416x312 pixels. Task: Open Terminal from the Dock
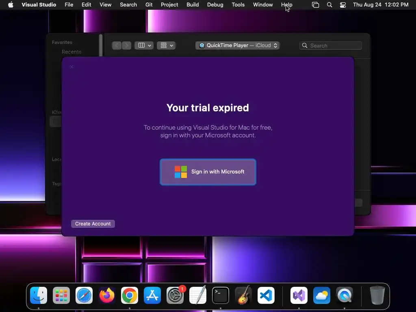pyautogui.click(x=221, y=295)
